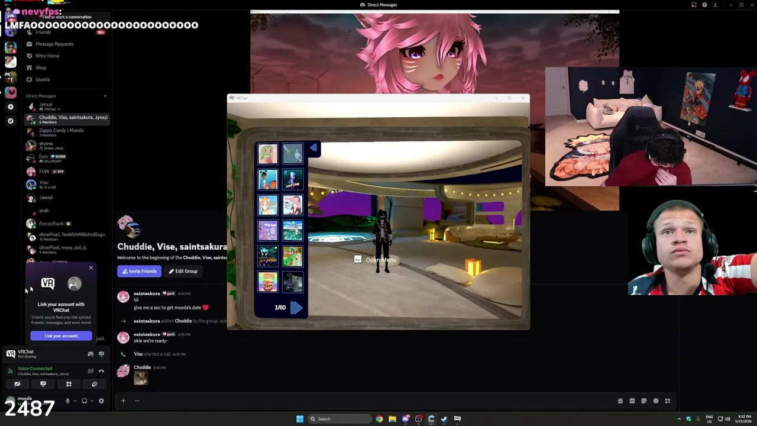This screenshot has height=426, width=757.
Task: Toggle microphone mute
Action: 67,401
